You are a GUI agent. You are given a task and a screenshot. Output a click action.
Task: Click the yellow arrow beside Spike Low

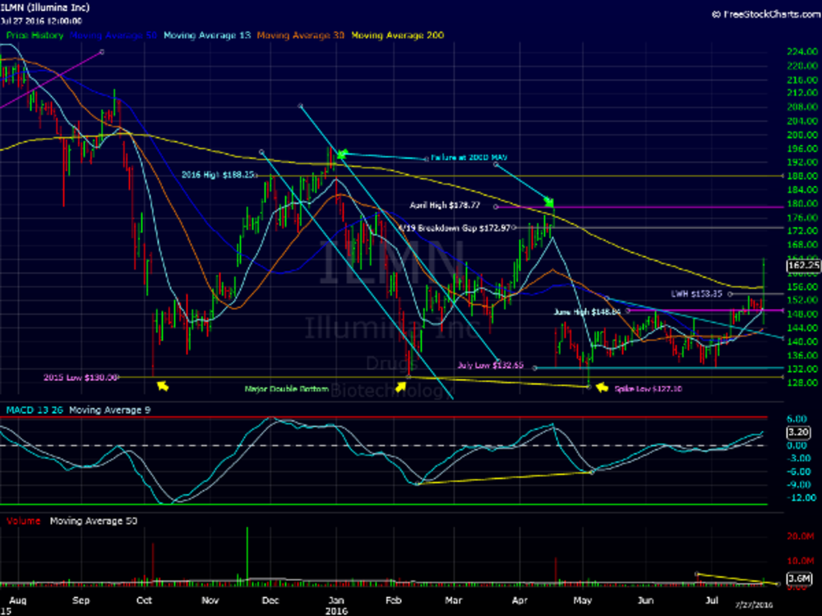coord(601,388)
